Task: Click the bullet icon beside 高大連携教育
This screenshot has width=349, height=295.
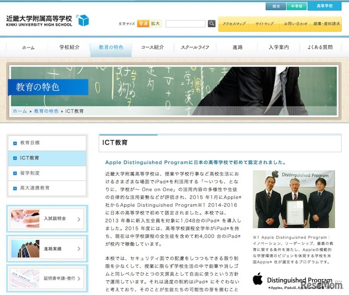Action: (x=15, y=188)
